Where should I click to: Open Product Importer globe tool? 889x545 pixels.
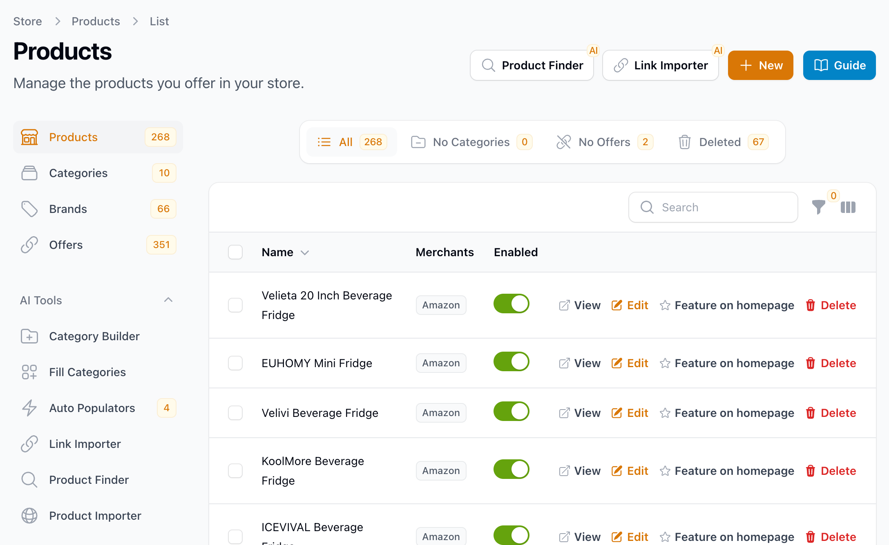(x=98, y=516)
